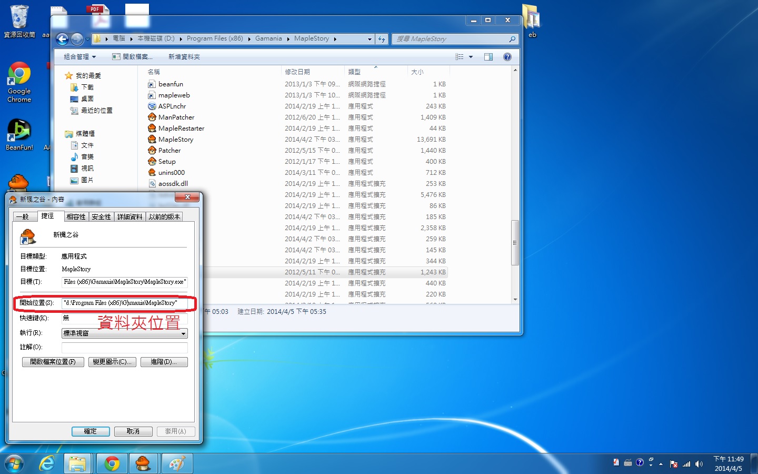Open Paint from the taskbar
Viewport: 758px width, 474px height.
point(177,463)
